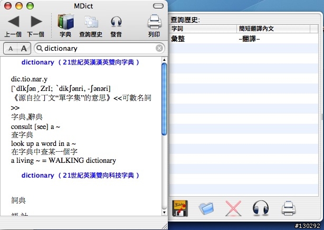Click the 字詞 column header
324x230 pixels.
203,29
